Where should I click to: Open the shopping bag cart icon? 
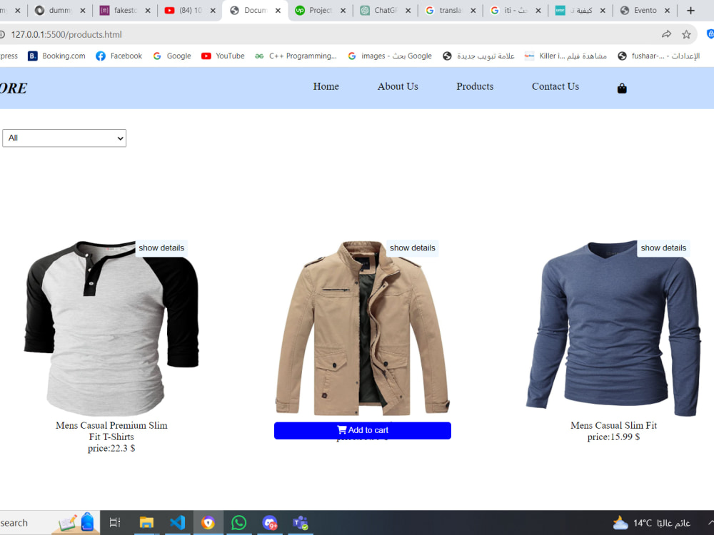622,88
